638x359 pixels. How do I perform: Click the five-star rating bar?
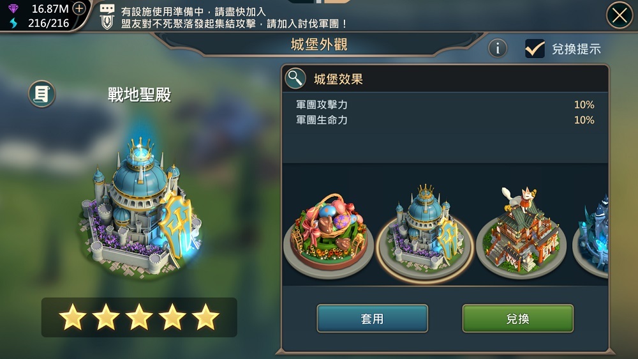pos(139,317)
